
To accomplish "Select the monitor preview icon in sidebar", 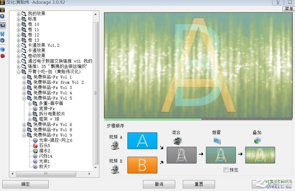I will [x=3, y=25].
